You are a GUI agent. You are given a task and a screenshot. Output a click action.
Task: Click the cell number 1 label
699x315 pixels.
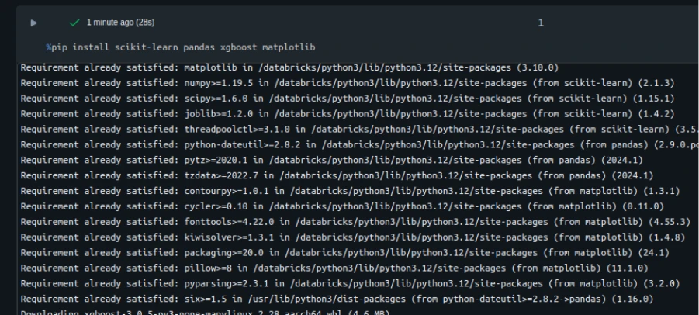541,23
